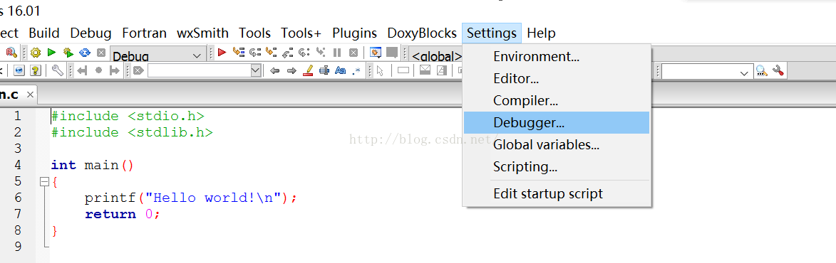Click the Build gear icon
This screenshot has height=263, width=836.
click(x=36, y=53)
